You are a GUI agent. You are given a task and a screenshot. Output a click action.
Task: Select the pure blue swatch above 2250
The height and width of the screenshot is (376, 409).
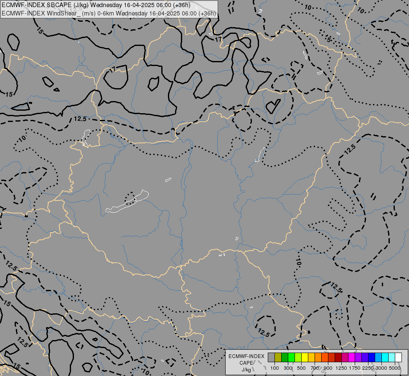372,357
